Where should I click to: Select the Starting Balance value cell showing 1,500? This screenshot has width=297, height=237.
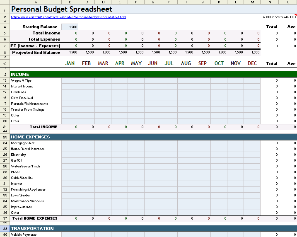pyautogui.click(x=70, y=27)
